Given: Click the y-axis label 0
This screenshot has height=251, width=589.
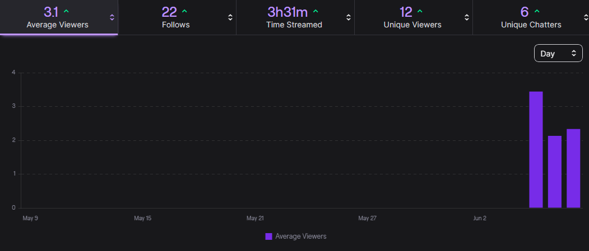Looking at the screenshot, I should (13, 207).
